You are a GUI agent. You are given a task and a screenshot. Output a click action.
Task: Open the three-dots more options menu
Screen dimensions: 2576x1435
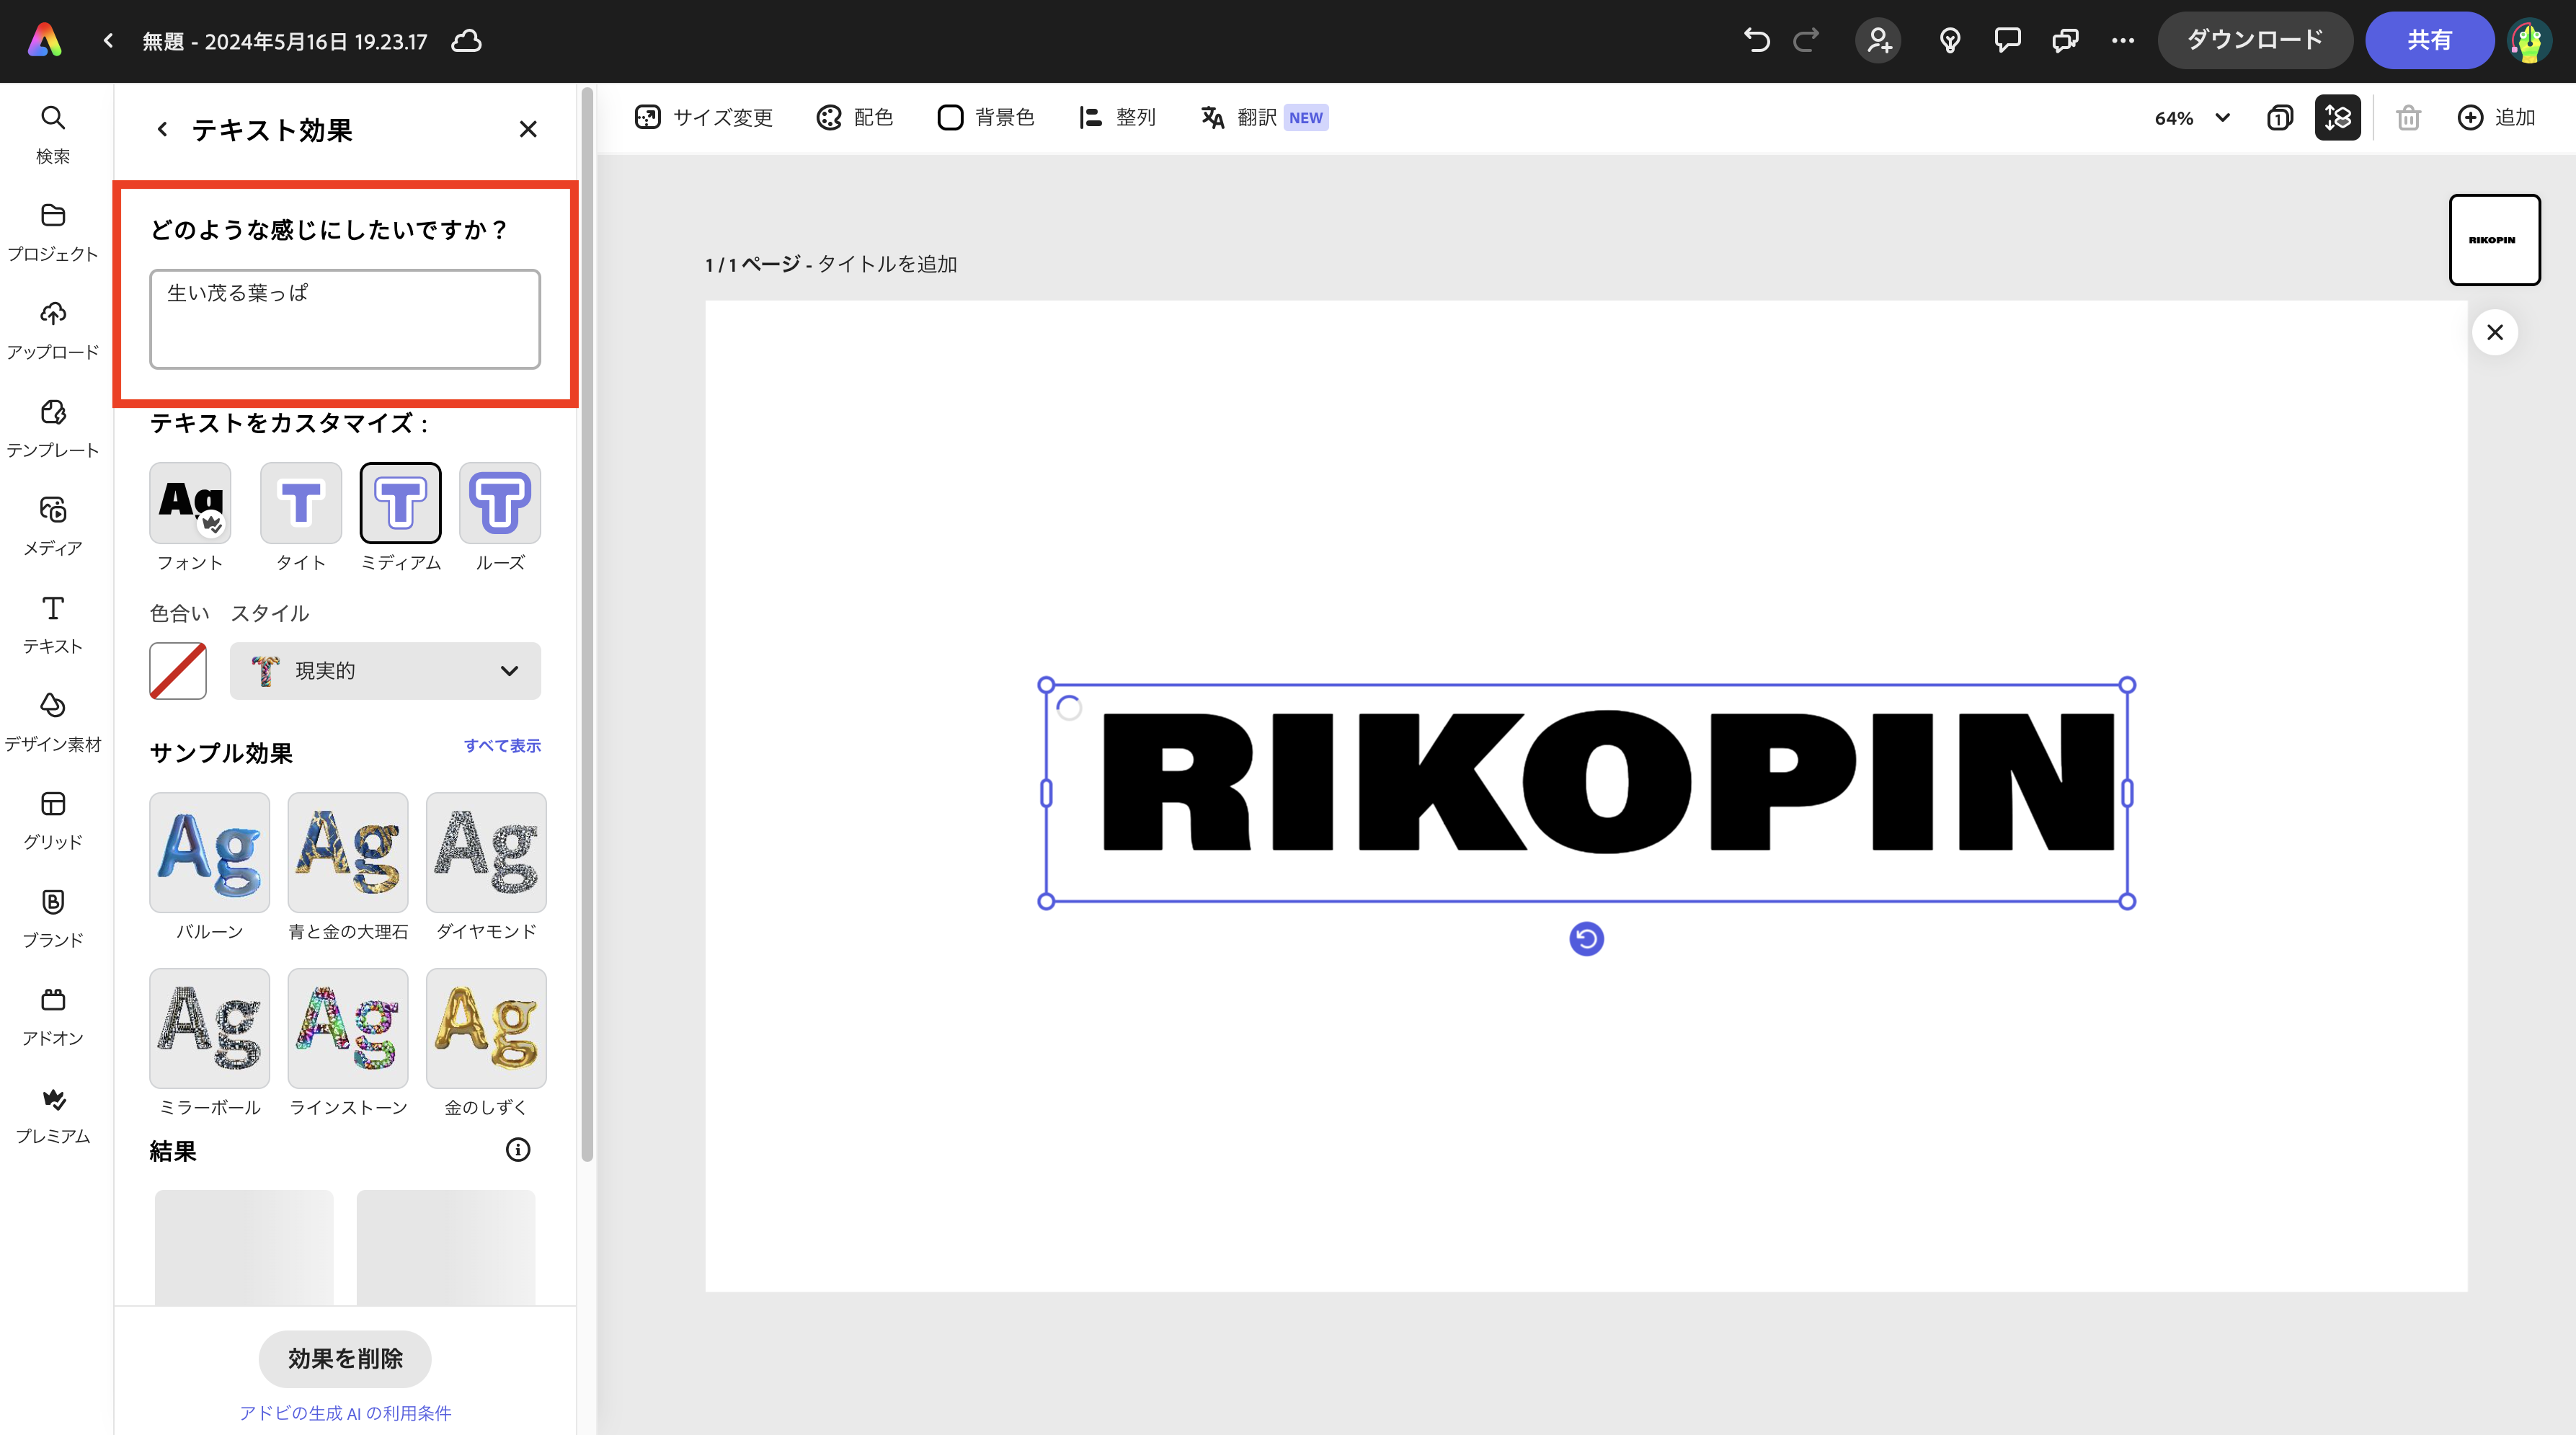click(2123, 40)
